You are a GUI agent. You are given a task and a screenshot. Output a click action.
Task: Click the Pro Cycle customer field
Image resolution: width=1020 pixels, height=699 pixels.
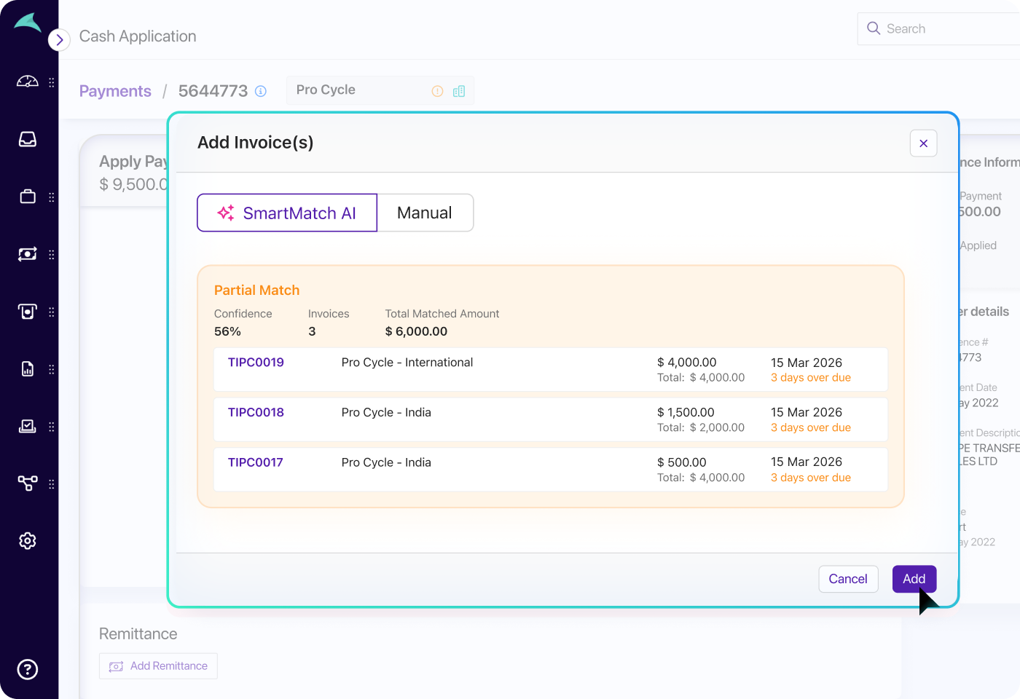pos(380,90)
